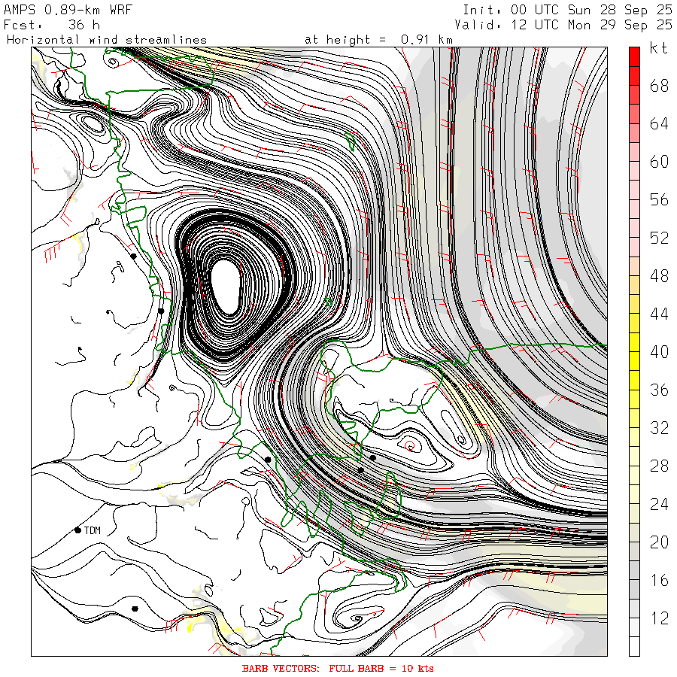This screenshot has height=677, width=677.
Task: Click the white bottom swatch of color bar
Action: (635, 646)
